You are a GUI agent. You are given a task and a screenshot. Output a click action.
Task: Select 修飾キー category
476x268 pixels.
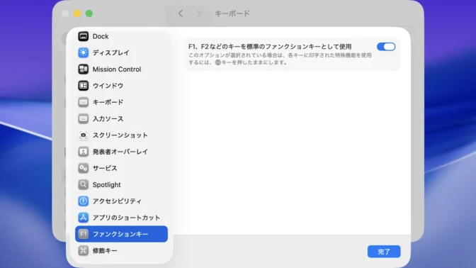pyautogui.click(x=121, y=250)
